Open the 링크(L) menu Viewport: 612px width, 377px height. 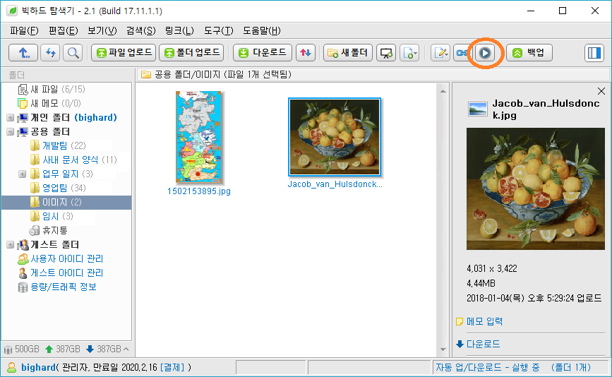pyautogui.click(x=179, y=31)
